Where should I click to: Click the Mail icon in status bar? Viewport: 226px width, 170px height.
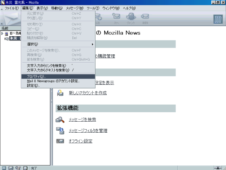click(x=11, y=168)
